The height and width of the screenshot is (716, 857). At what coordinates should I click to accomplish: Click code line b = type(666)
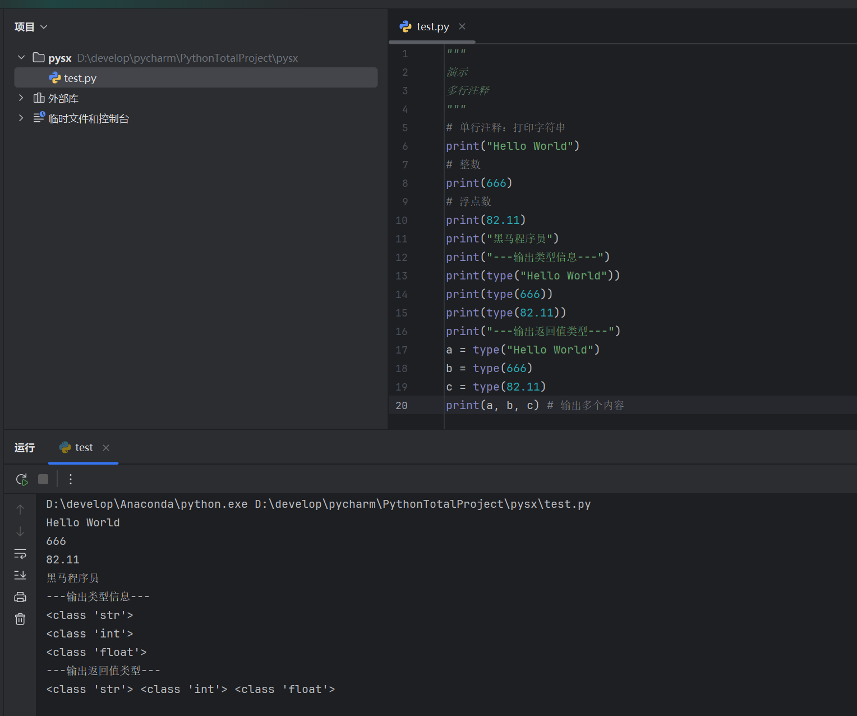(x=489, y=368)
